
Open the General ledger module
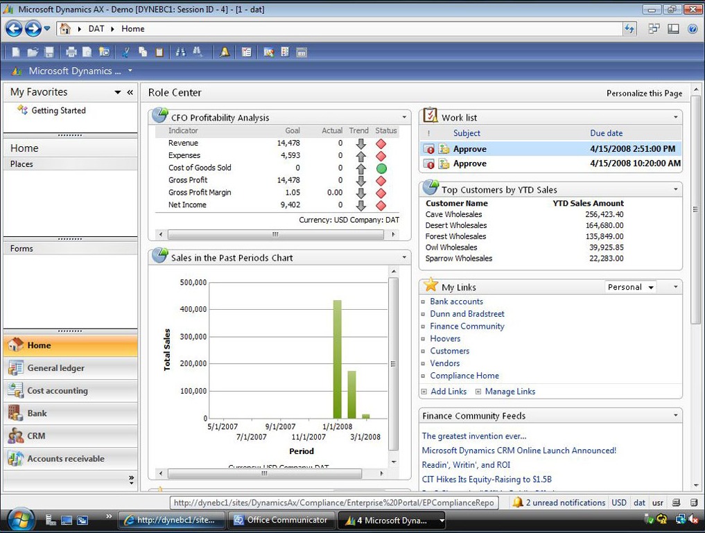70,368
